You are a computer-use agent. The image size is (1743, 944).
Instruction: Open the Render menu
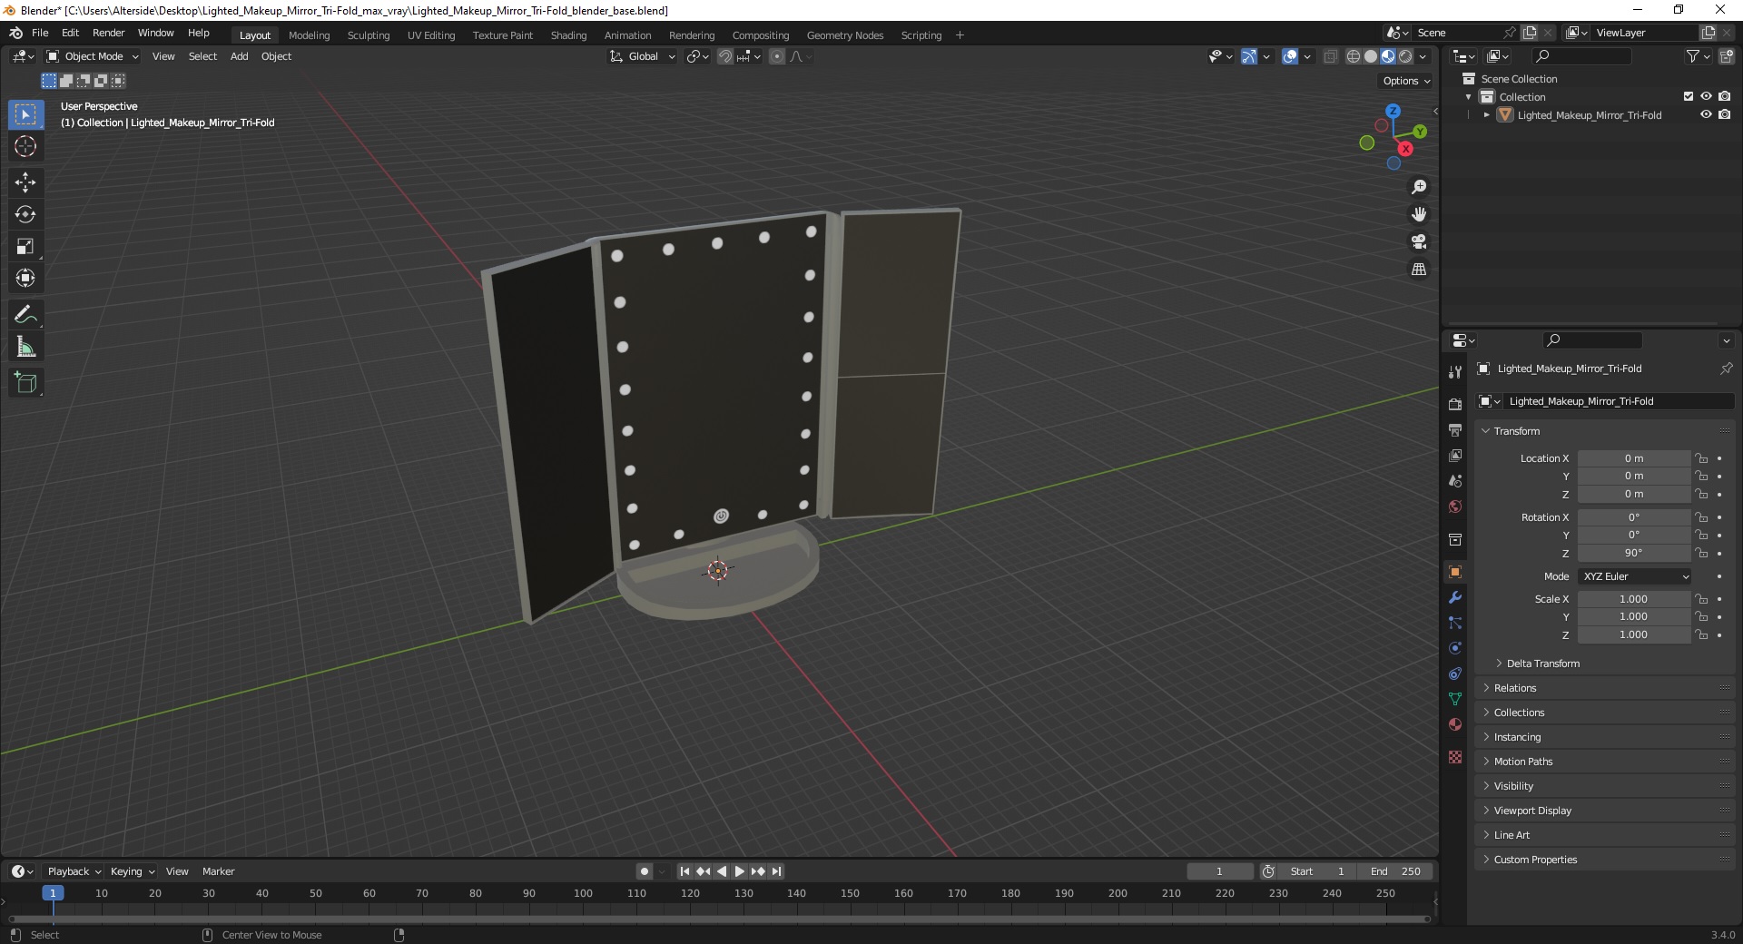pos(108,33)
